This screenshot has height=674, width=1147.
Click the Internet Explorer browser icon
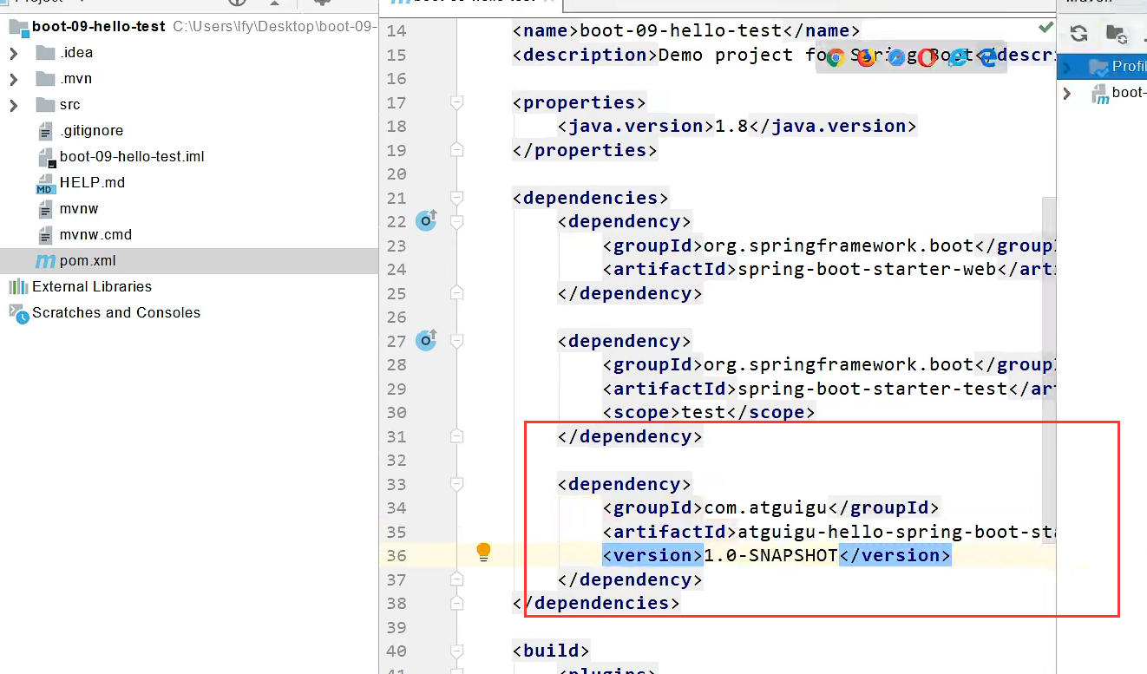[x=957, y=57]
